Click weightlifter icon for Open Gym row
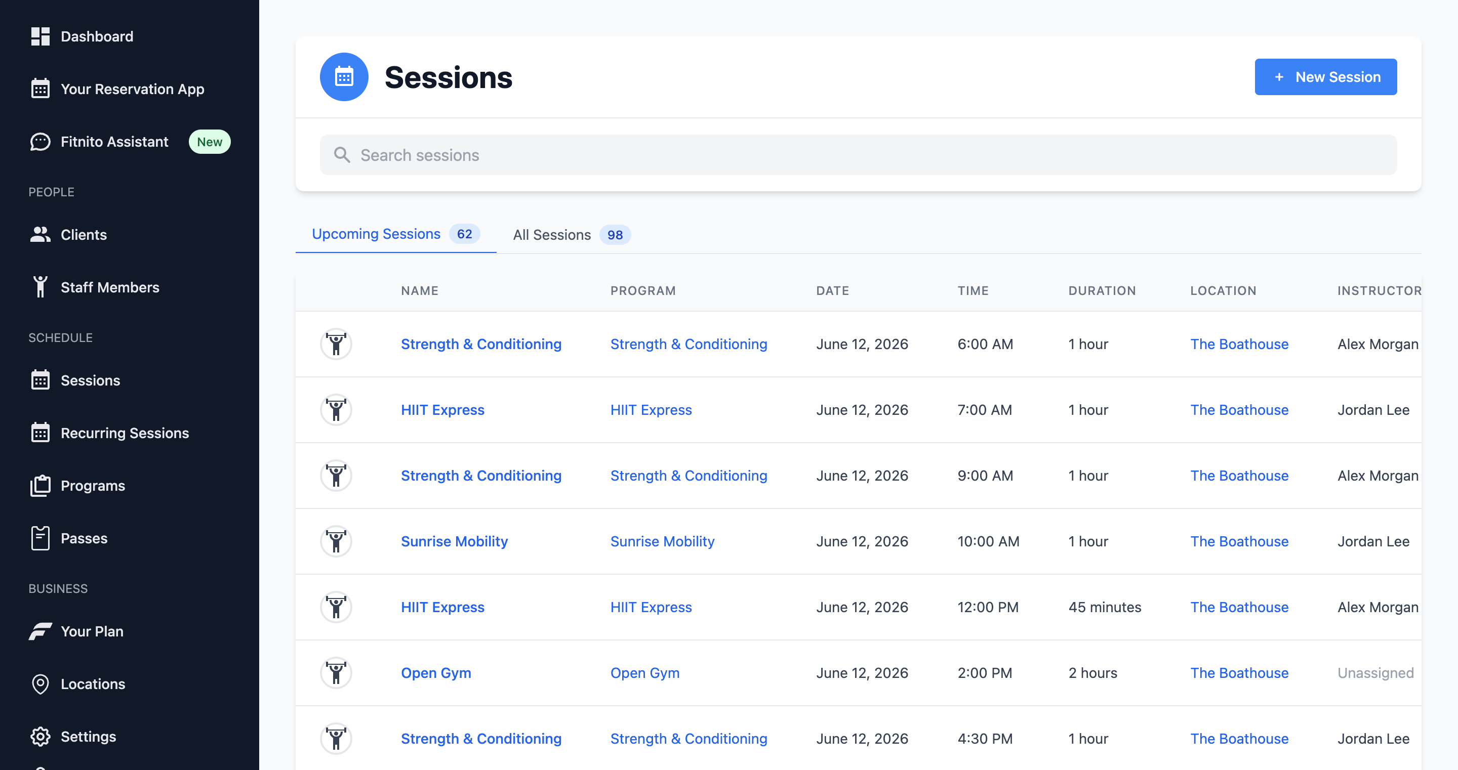This screenshot has width=1458, height=770. pos(336,673)
